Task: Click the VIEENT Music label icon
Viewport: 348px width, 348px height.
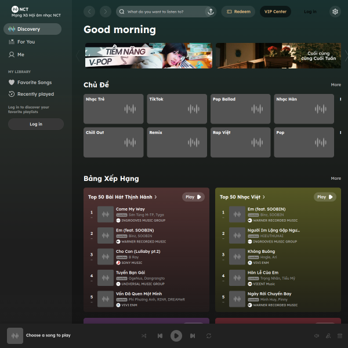Action: click(x=249, y=284)
